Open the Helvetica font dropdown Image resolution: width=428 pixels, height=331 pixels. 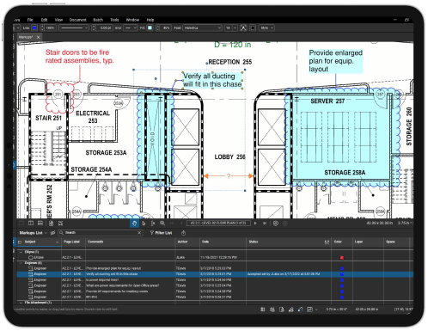[x=203, y=28]
